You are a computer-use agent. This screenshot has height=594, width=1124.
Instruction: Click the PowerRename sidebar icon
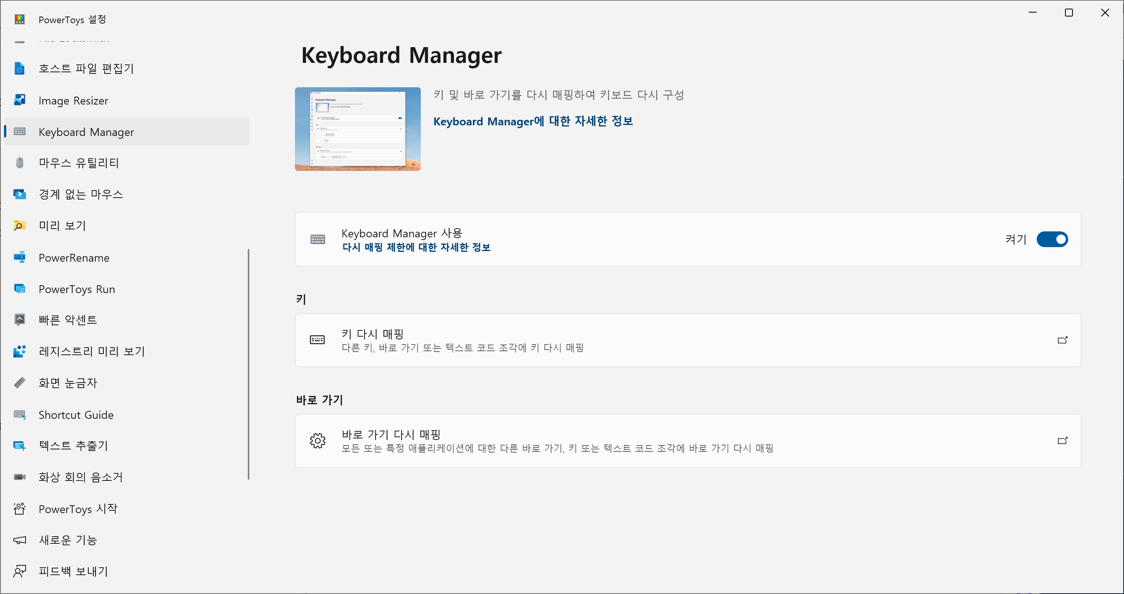pos(20,258)
